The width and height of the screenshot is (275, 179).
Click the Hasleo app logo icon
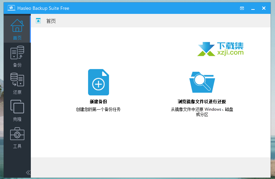coord(11,8)
